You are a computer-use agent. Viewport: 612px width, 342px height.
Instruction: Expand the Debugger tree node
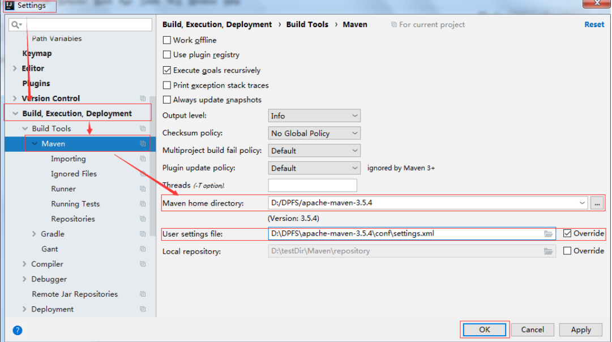[24, 279]
